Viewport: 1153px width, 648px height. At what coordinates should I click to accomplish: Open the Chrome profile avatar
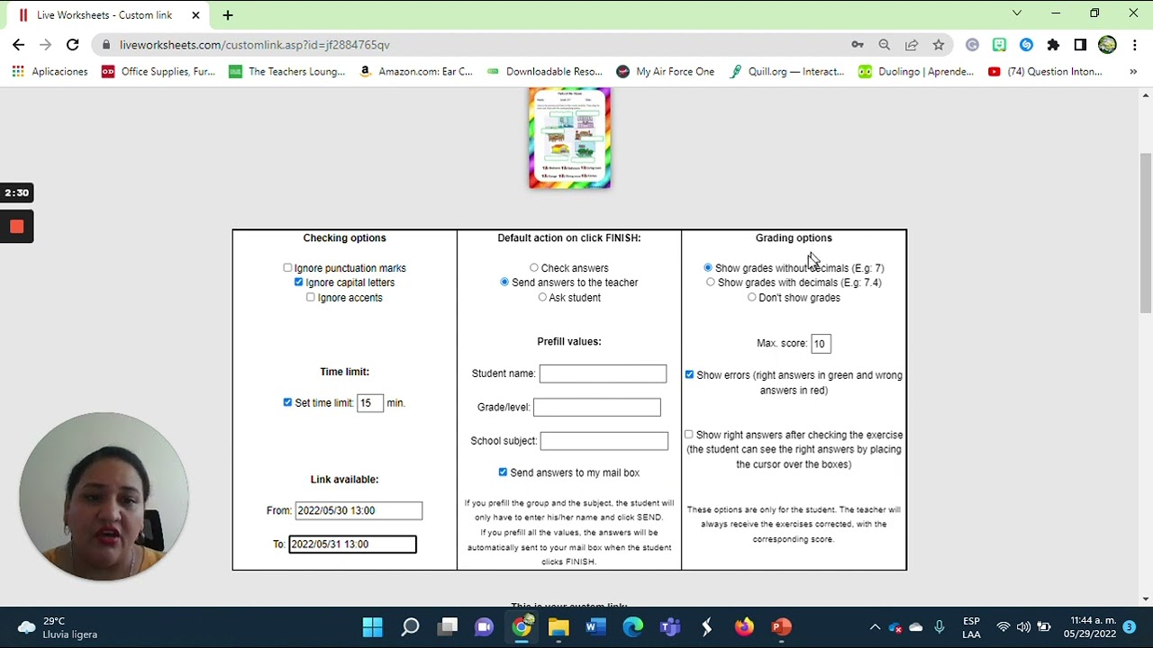coord(1107,44)
